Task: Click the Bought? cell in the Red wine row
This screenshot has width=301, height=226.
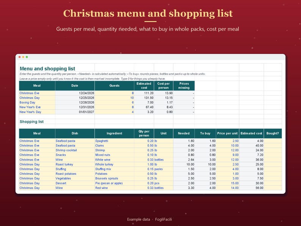Action: click(x=273, y=188)
